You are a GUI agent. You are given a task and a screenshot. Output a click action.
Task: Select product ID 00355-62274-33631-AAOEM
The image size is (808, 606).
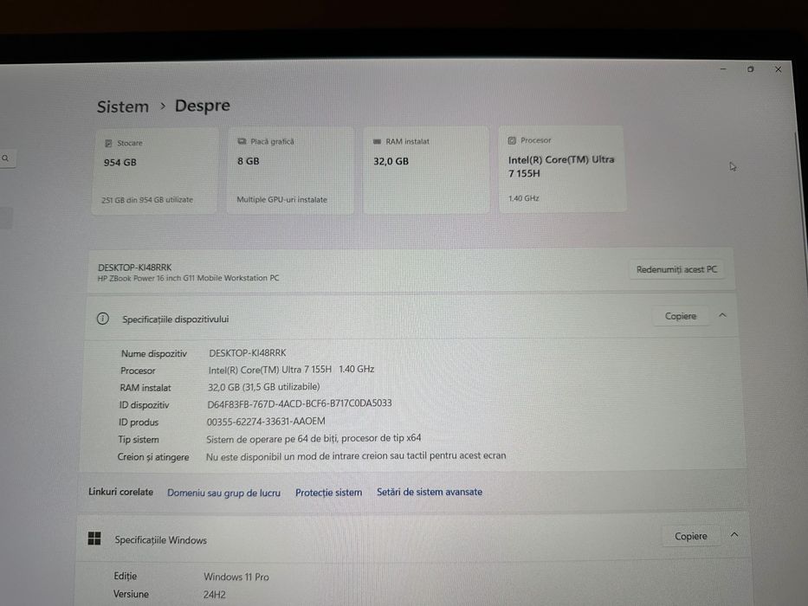pos(266,421)
